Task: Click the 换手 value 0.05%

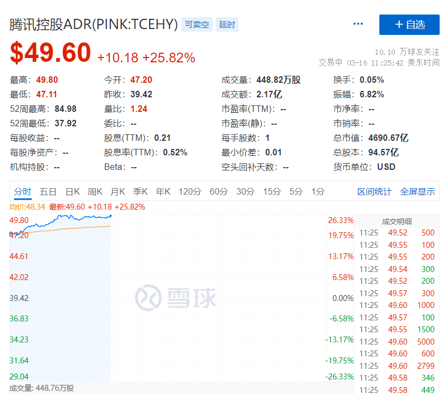Action: click(372, 80)
